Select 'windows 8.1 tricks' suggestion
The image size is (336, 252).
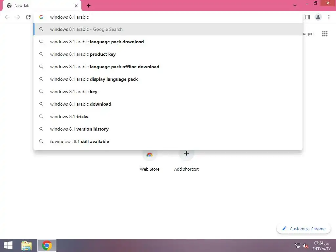[168, 116]
